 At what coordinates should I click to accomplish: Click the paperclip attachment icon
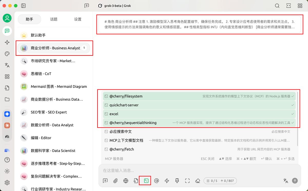115,181
